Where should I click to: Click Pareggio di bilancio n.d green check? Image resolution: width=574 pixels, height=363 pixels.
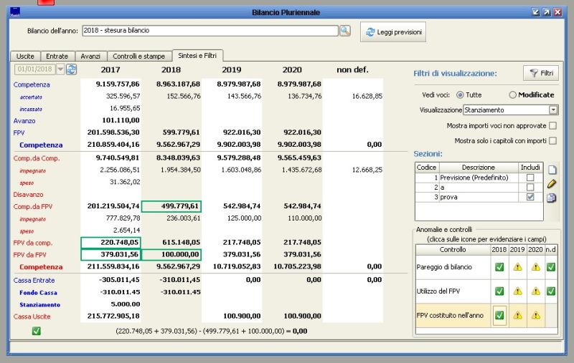tap(550, 268)
